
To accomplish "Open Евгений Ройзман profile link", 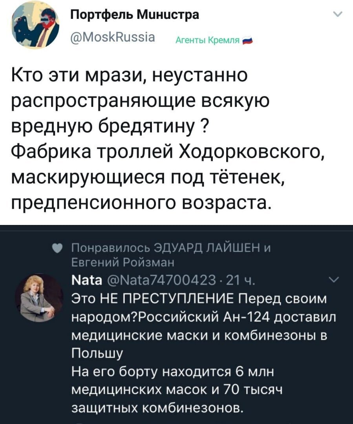I will coord(123,262).
